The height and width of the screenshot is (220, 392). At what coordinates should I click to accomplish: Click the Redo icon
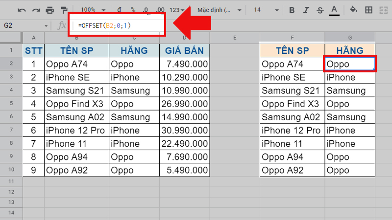click(36, 10)
